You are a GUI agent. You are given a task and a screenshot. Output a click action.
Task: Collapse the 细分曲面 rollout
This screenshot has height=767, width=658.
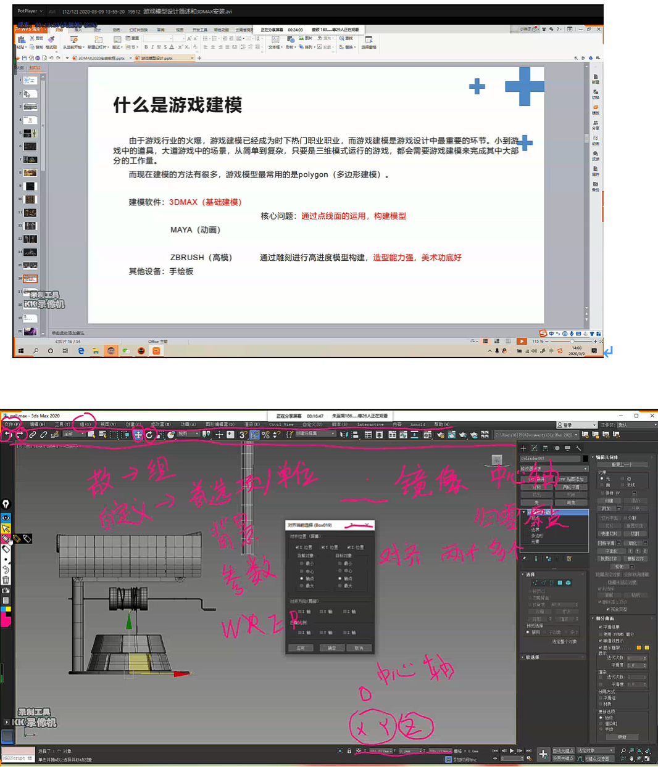pos(622,618)
